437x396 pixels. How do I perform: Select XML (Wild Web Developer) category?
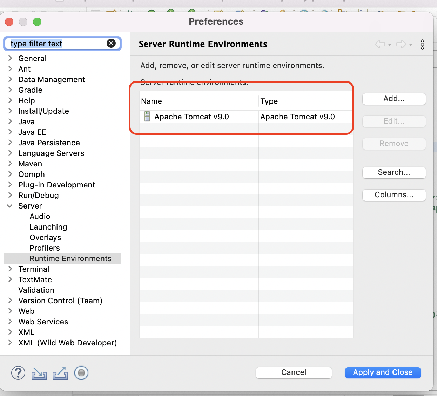(68, 343)
